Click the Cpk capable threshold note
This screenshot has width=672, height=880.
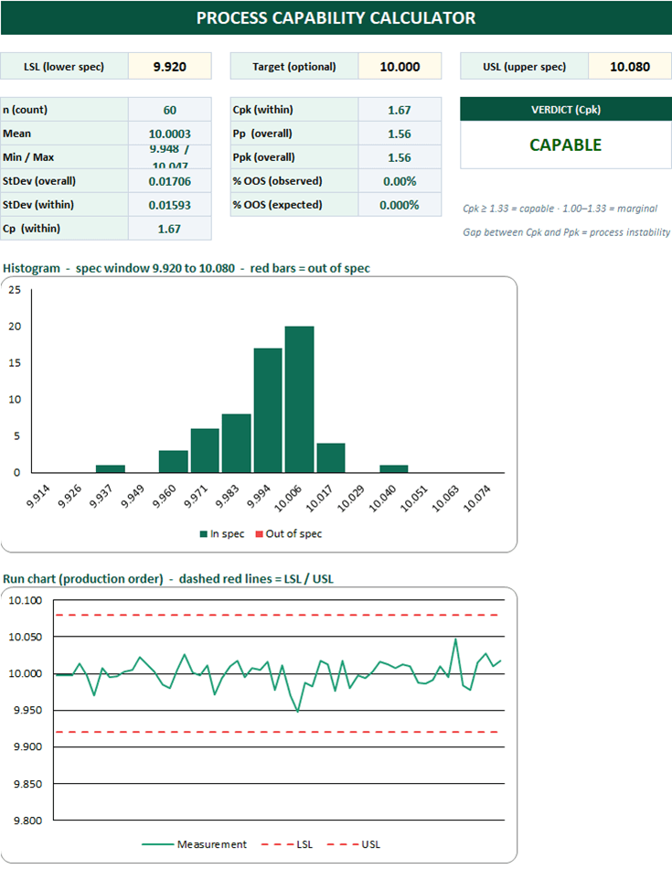[x=560, y=209]
